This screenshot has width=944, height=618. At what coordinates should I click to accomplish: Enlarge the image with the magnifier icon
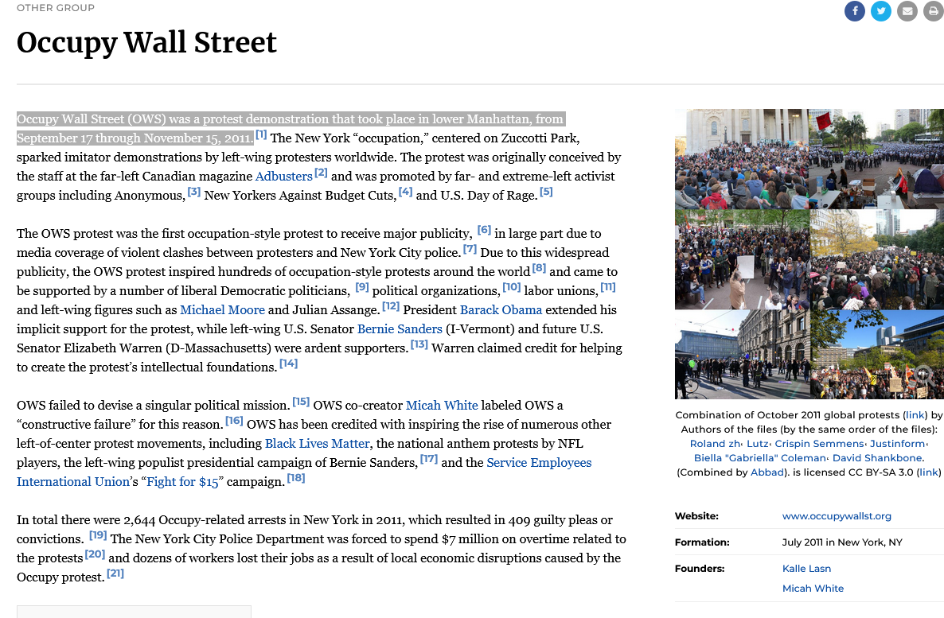pyautogui.click(x=924, y=377)
